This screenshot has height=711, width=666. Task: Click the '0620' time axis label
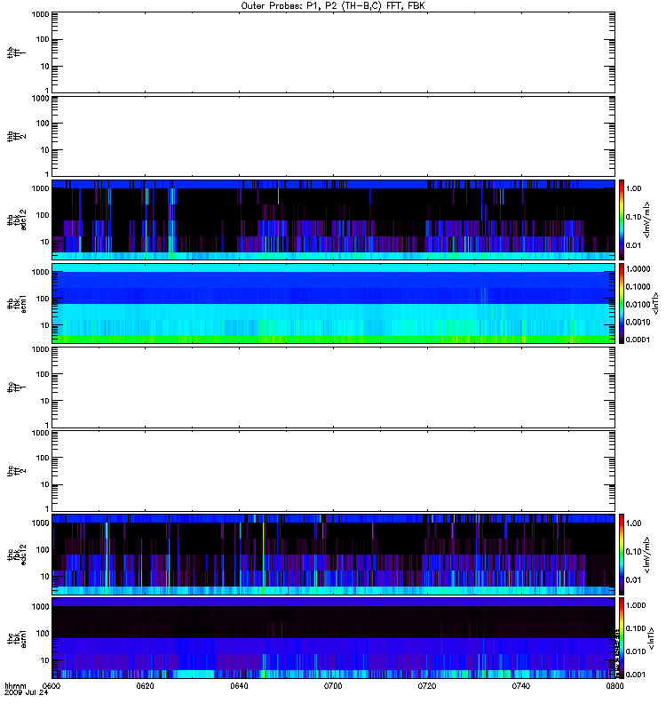point(145,685)
